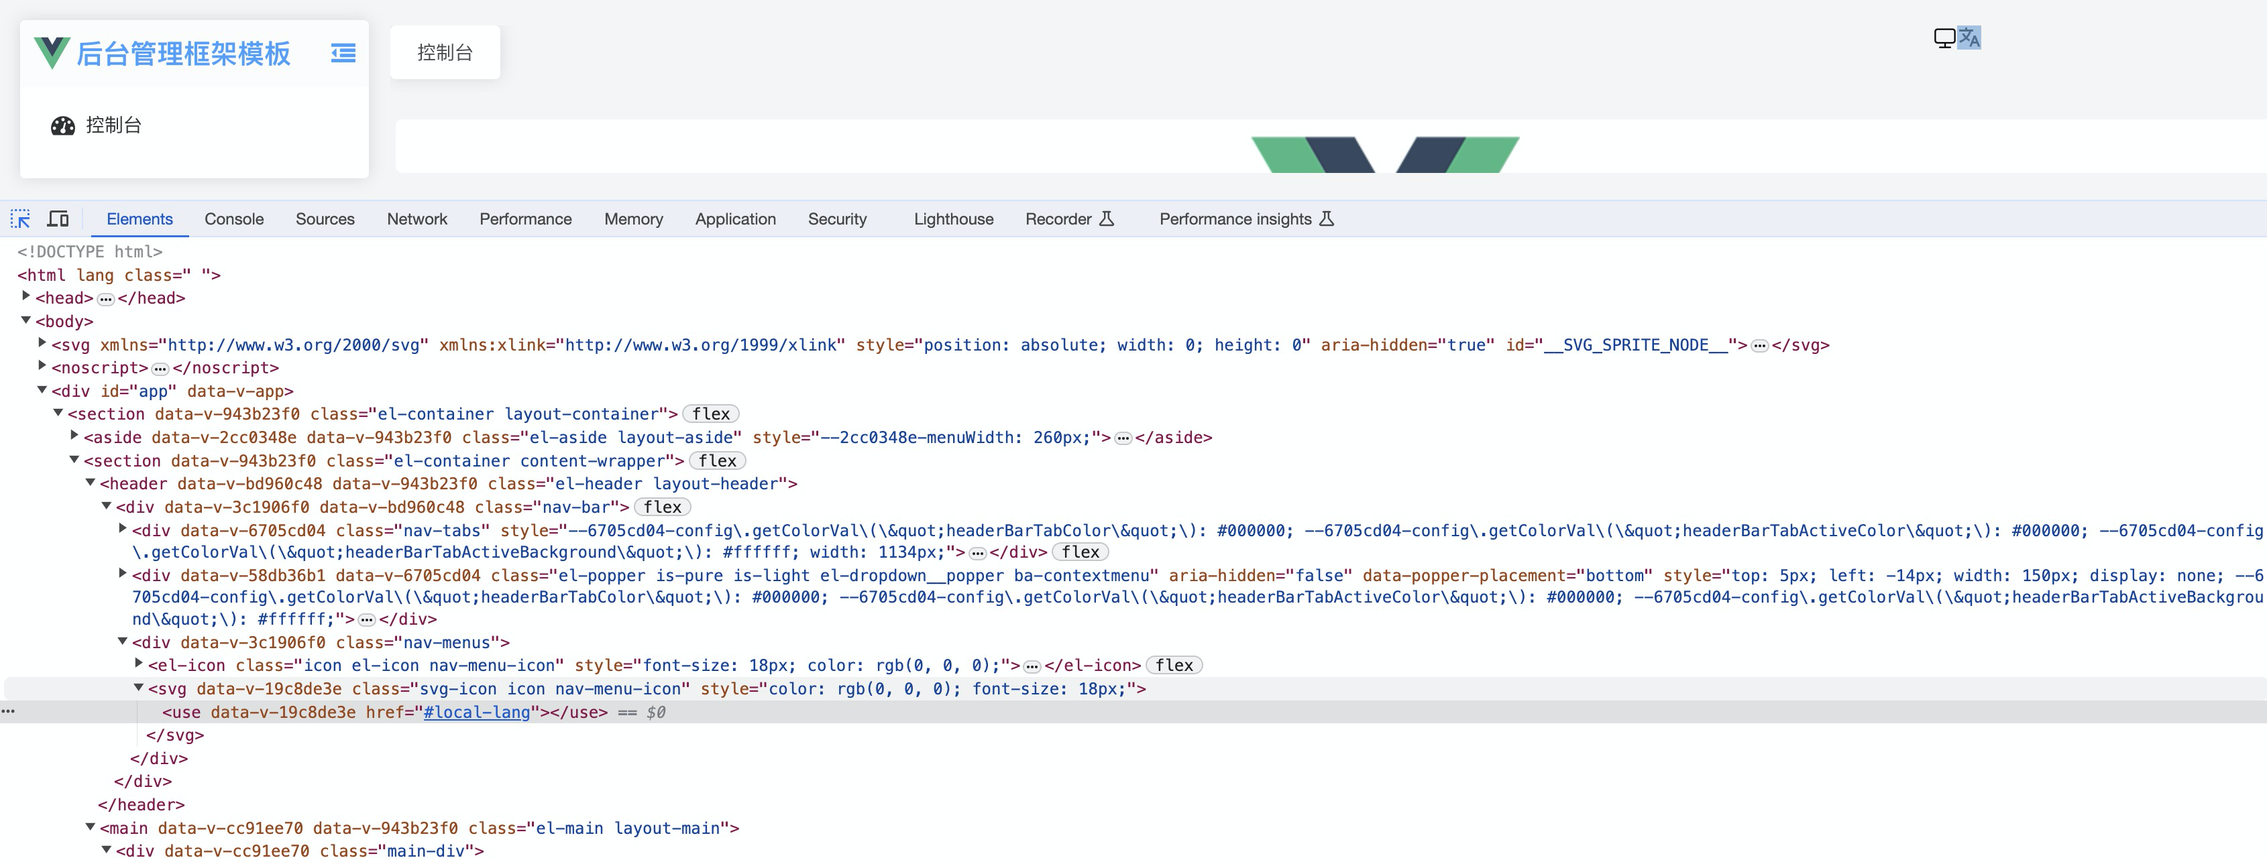Click the three-dots gutter menu on the selected line
This screenshot has height=862, width=2267.
tap(8, 711)
